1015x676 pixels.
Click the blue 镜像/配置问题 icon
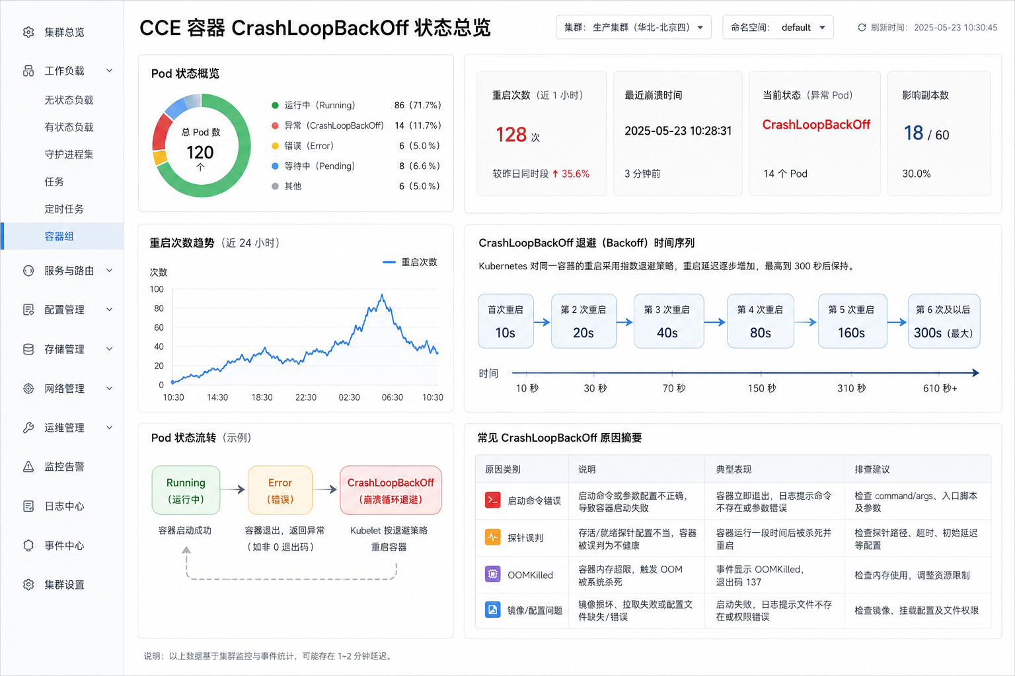(493, 609)
